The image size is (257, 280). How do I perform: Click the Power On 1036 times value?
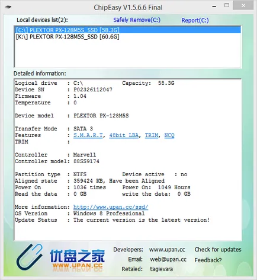point(89,187)
